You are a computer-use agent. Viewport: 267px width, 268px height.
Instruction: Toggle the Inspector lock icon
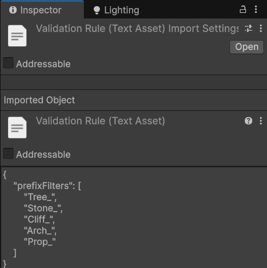(x=243, y=9)
